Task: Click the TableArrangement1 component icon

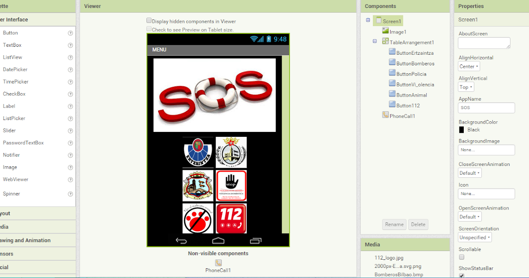Action: pos(386,42)
